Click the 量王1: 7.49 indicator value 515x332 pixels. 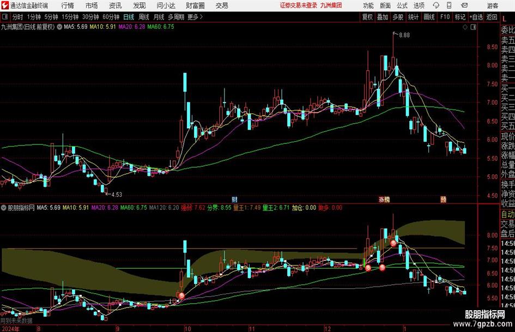[x=247, y=208]
